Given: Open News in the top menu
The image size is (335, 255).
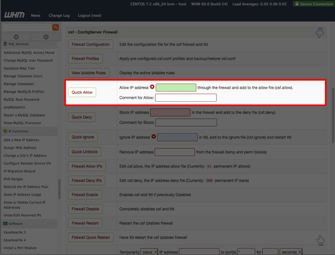Looking at the screenshot, I should [x=35, y=15].
